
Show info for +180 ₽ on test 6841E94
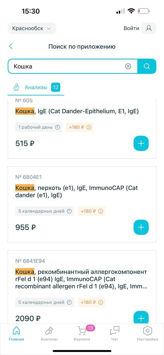tap(101, 302)
